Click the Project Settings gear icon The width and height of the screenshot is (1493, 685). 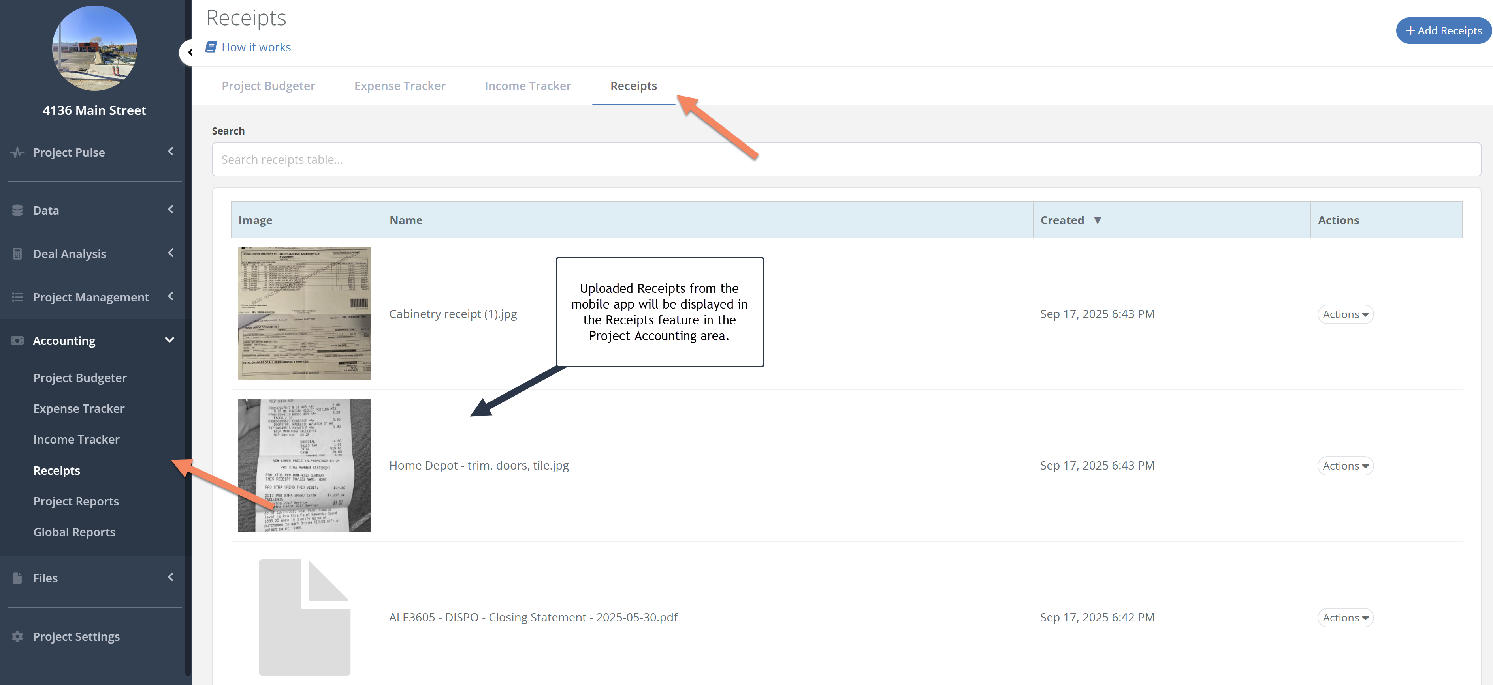pyautogui.click(x=17, y=637)
